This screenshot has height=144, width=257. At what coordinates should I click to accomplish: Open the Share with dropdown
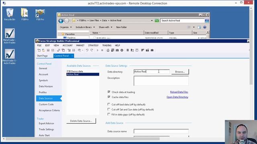click(105, 27)
